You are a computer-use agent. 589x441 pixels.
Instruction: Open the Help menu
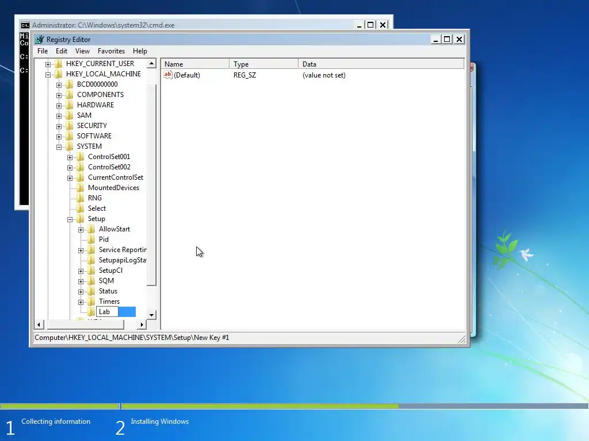click(x=140, y=51)
